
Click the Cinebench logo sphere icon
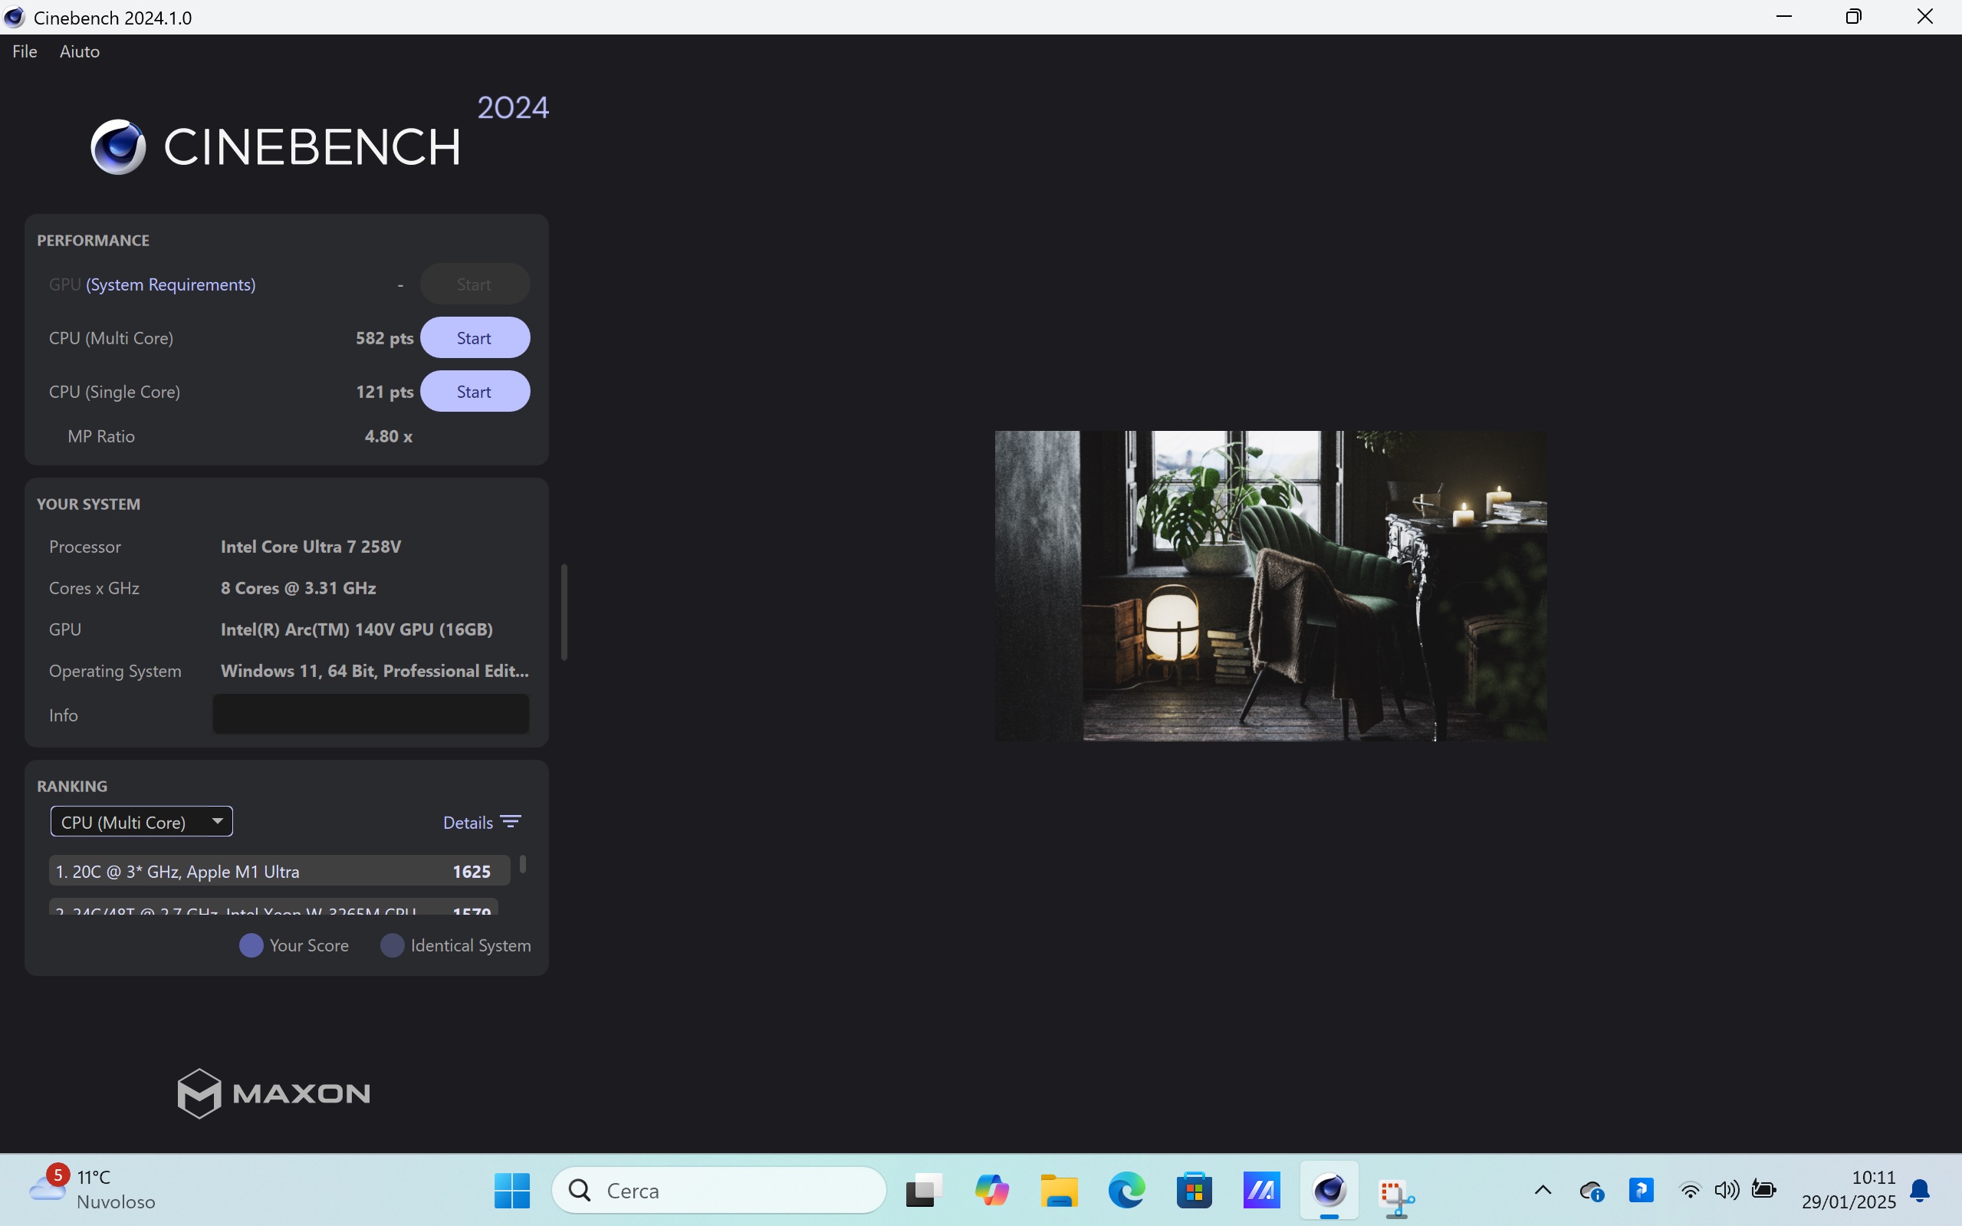coord(118,146)
